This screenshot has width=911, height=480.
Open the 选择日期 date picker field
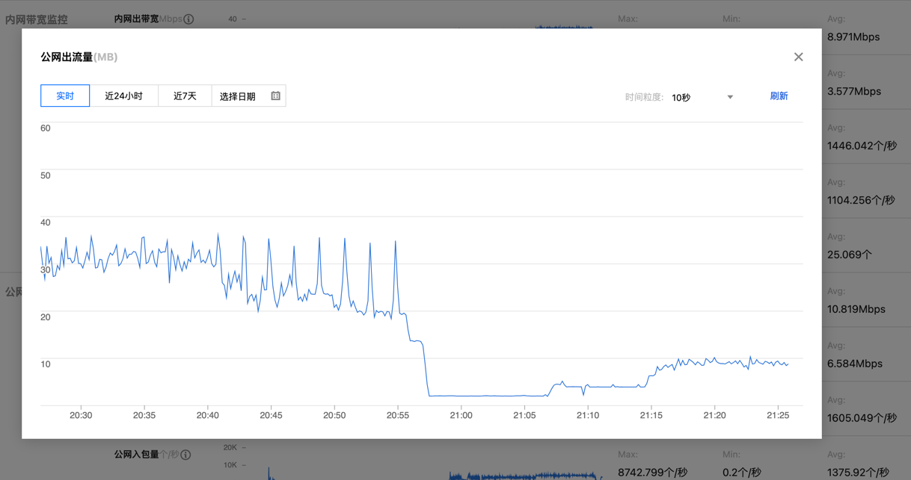point(248,96)
